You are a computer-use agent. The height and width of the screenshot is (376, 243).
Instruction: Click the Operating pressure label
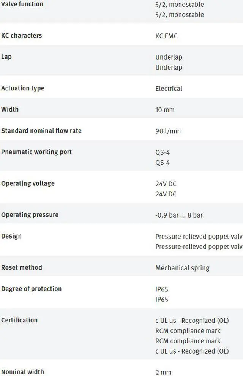(x=30, y=215)
